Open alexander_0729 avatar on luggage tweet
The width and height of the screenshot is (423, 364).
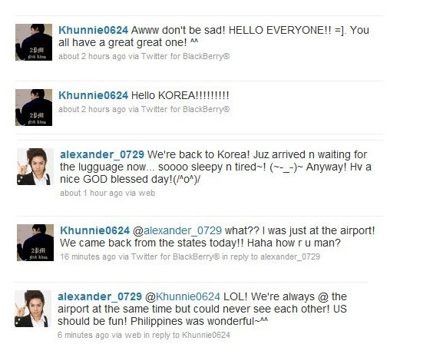click(x=35, y=167)
